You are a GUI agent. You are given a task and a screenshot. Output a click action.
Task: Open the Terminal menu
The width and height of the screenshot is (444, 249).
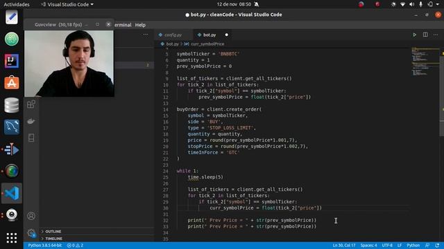pyautogui.click(x=123, y=25)
